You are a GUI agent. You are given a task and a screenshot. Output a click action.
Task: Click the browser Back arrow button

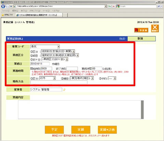point(3,6)
